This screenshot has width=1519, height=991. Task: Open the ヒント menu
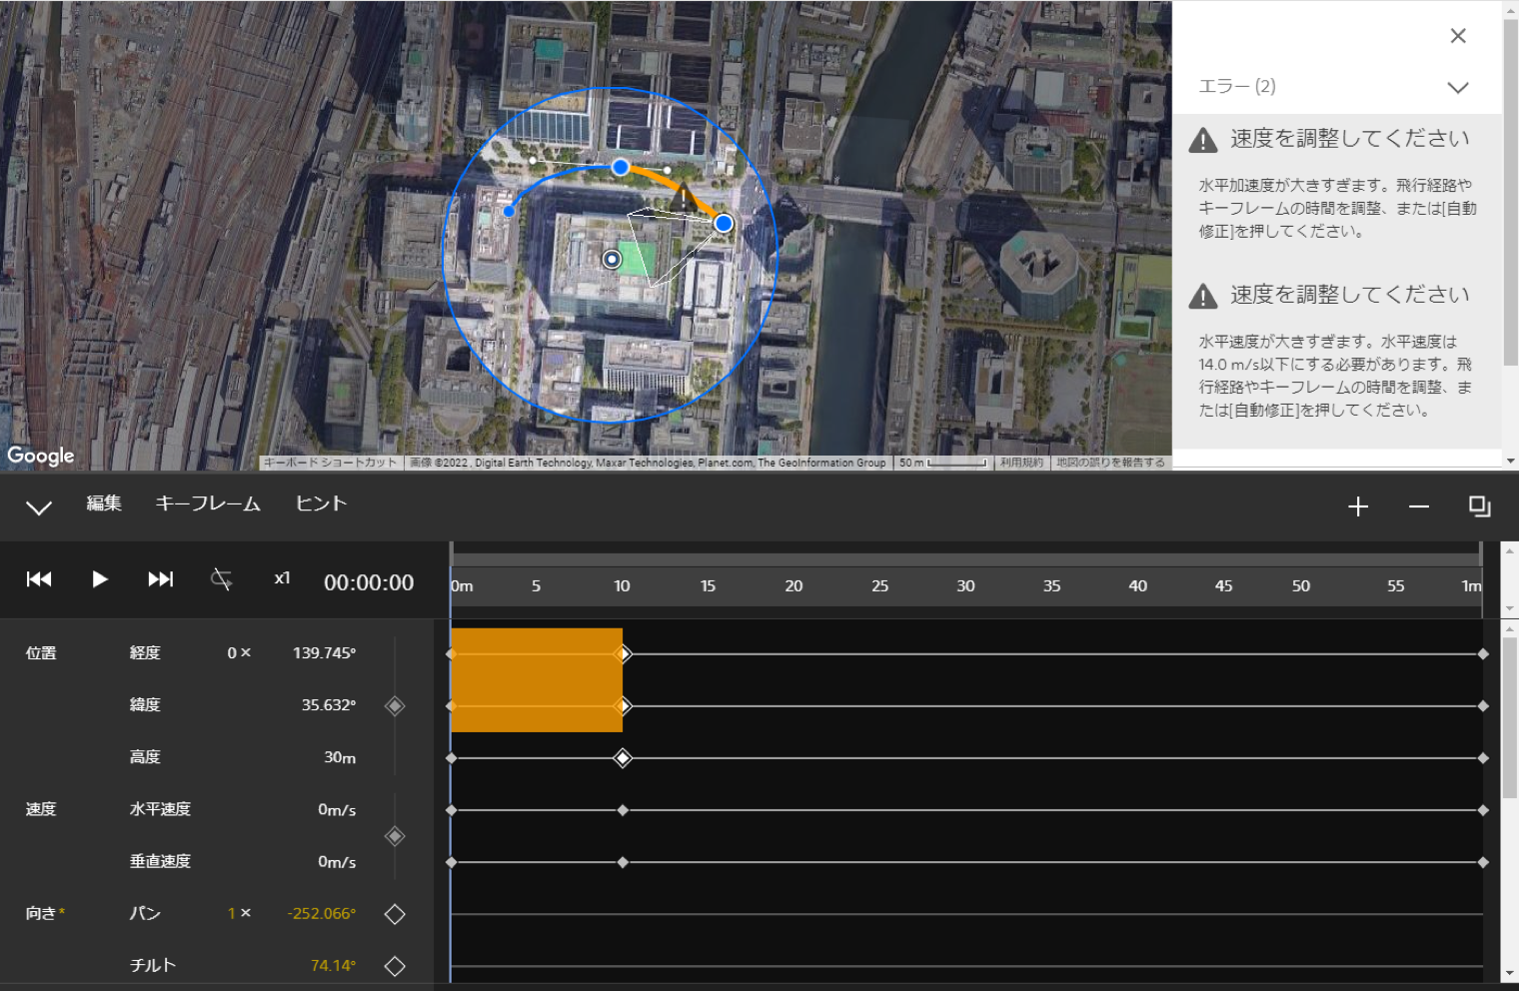click(x=321, y=503)
